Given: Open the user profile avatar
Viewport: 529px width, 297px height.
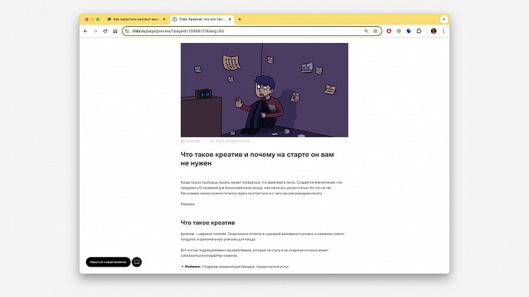Looking at the screenshot, I should click(433, 31).
